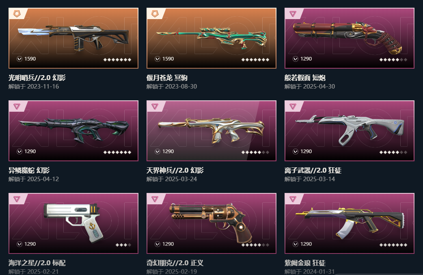Screen dimensions: 423x275
Task: Click the upgrade level dots on 天界神兵//2.0 幻影
Action: [255, 152]
